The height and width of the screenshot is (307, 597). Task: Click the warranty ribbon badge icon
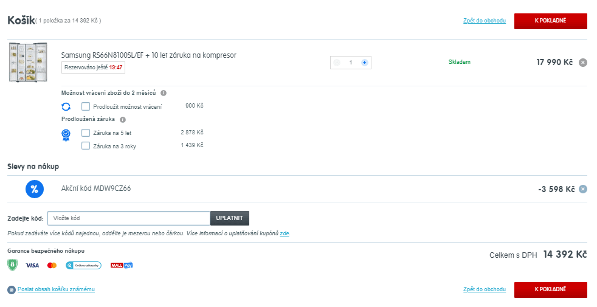click(x=66, y=135)
